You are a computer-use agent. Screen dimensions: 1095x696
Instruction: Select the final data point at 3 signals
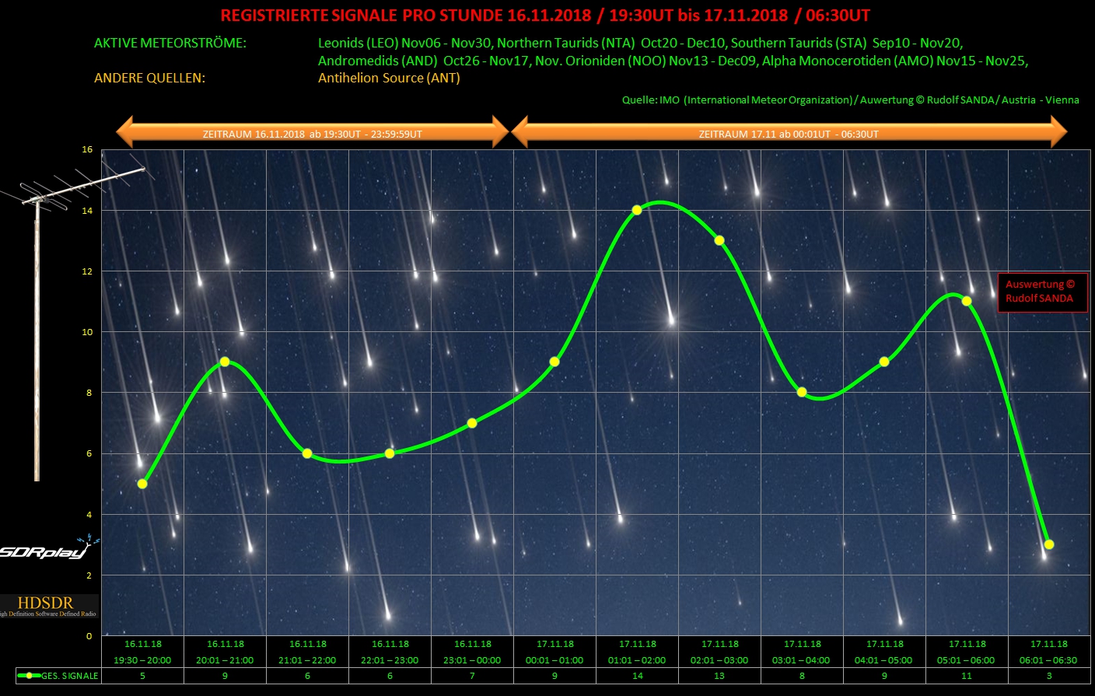click(x=1049, y=544)
